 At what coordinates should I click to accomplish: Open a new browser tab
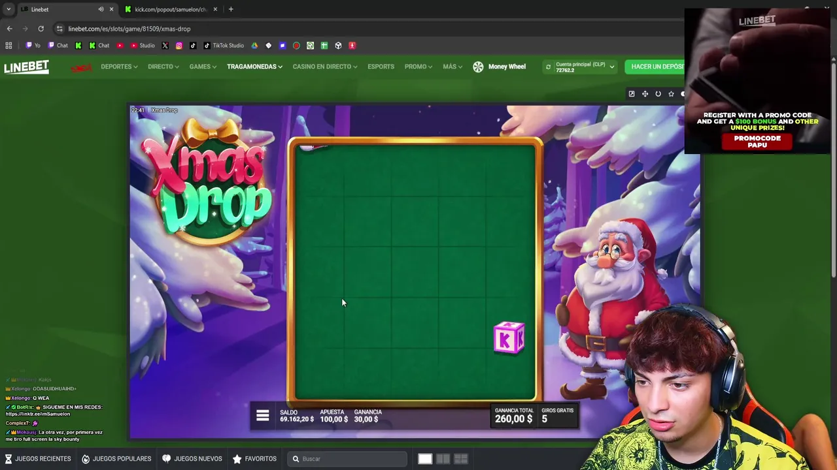(x=231, y=9)
